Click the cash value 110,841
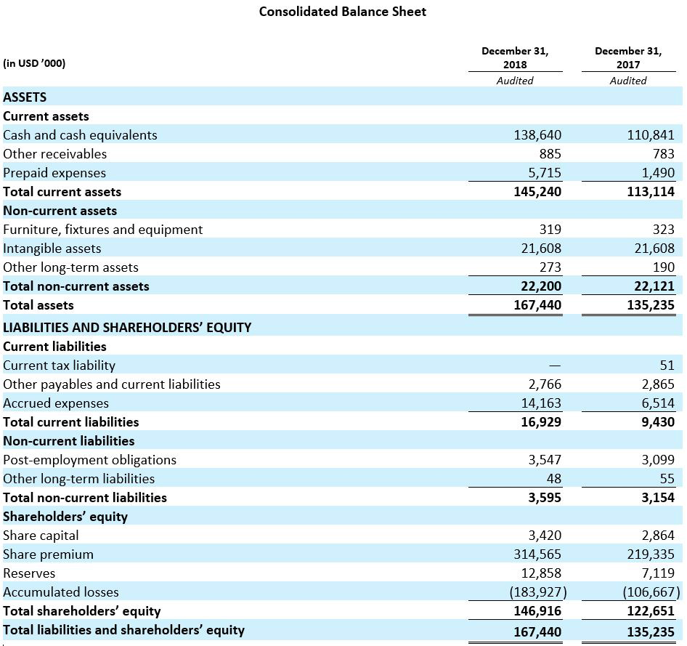 [651, 135]
